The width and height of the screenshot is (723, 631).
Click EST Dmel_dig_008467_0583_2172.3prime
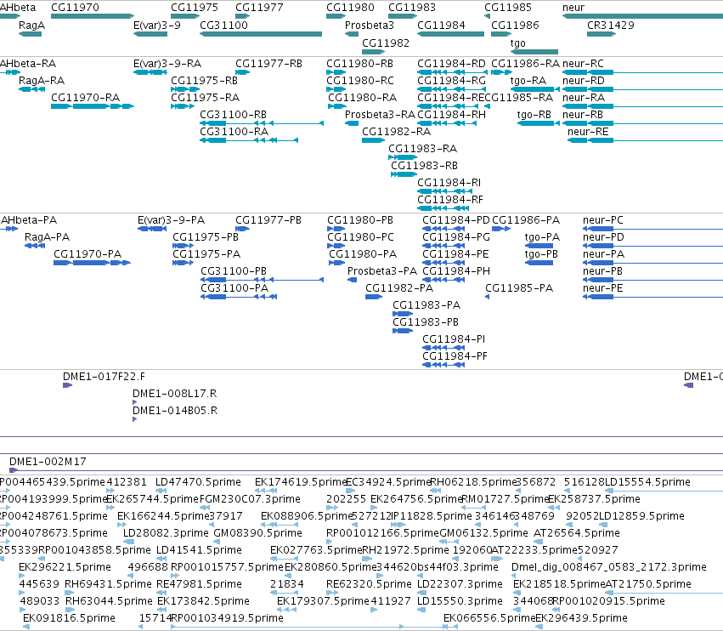pos(514,576)
